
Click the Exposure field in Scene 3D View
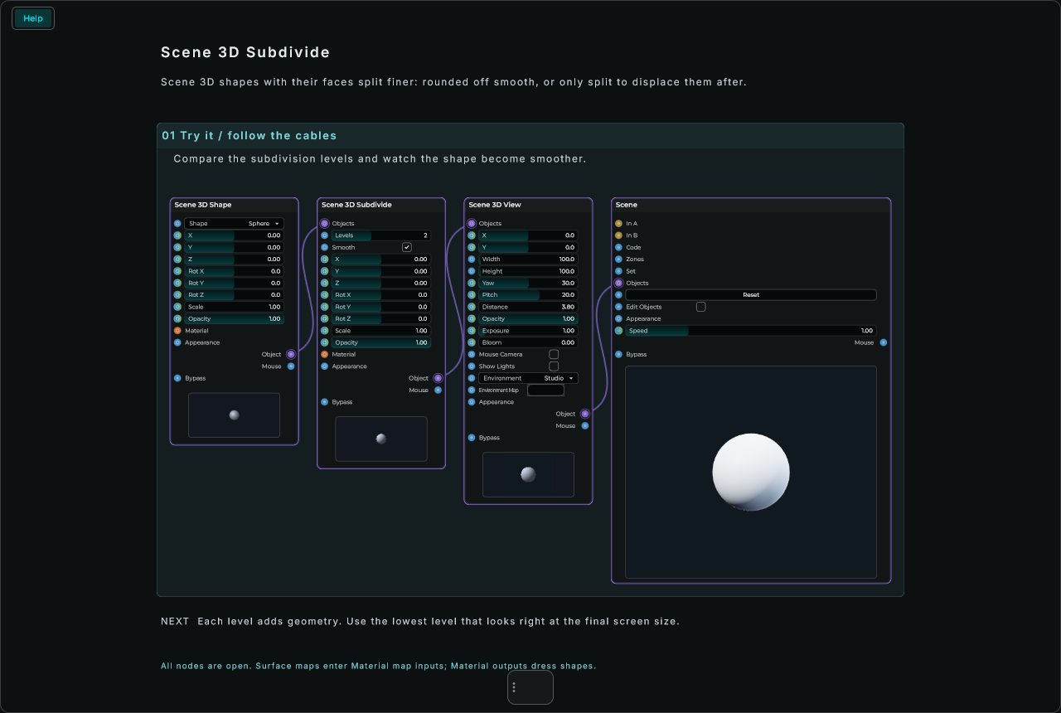coord(529,331)
